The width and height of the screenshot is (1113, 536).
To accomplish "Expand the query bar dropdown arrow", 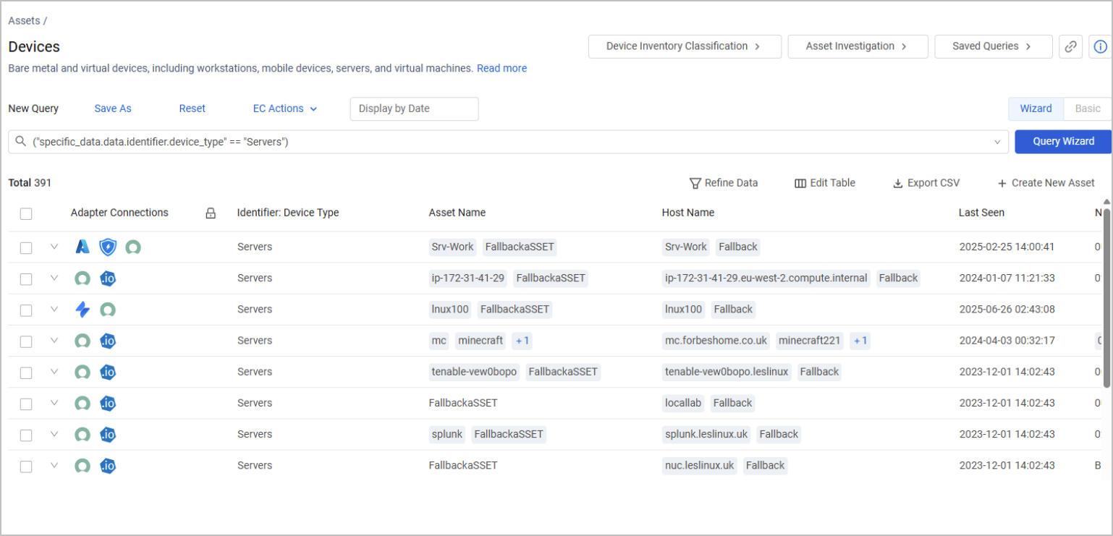I will point(997,142).
